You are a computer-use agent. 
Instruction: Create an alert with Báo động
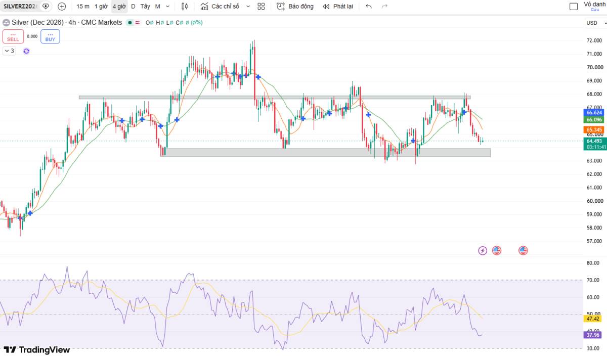coord(295,7)
